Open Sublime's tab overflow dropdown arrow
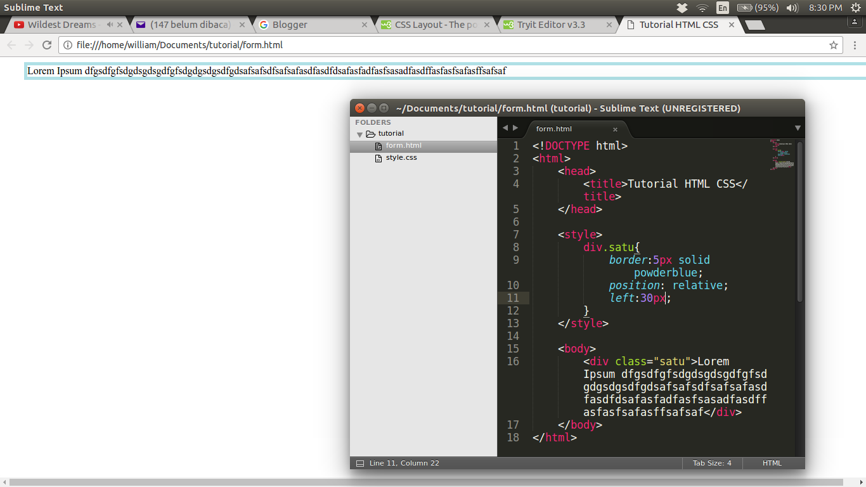 pyautogui.click(x=798, y=127)
